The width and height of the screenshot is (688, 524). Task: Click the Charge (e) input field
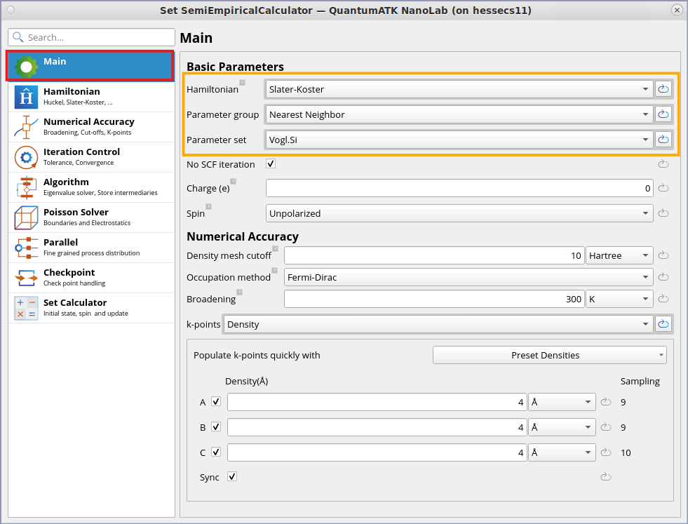459,188
